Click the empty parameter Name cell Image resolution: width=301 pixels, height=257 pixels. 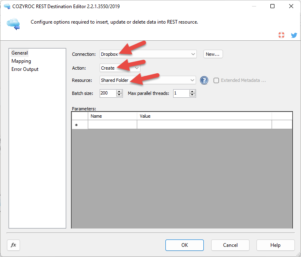(x=112, y=125)
